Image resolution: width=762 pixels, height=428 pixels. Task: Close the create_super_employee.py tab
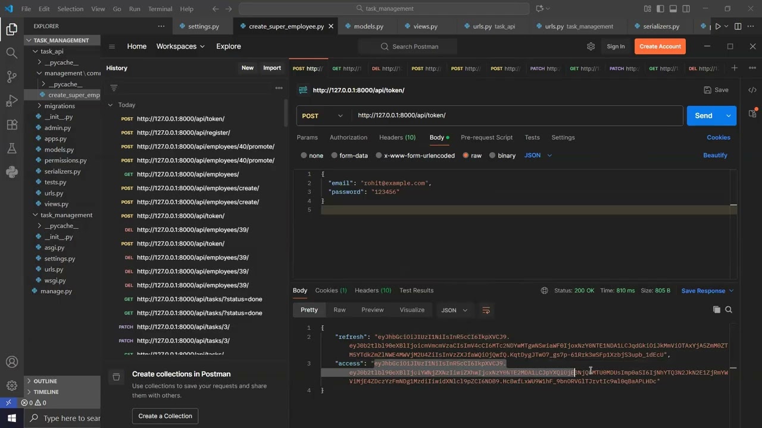click(x=331, y=26)
